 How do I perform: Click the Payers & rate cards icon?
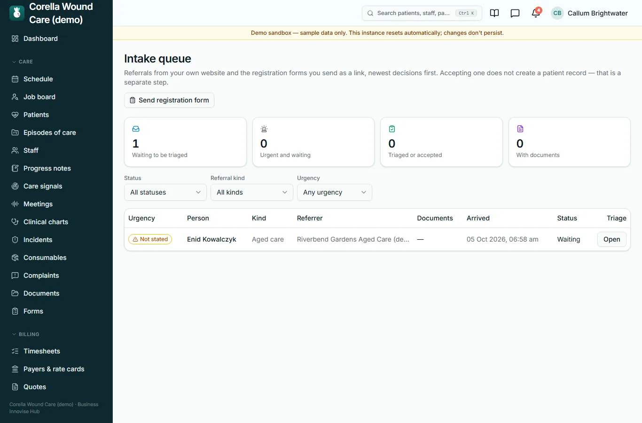[x=15, y=369]
